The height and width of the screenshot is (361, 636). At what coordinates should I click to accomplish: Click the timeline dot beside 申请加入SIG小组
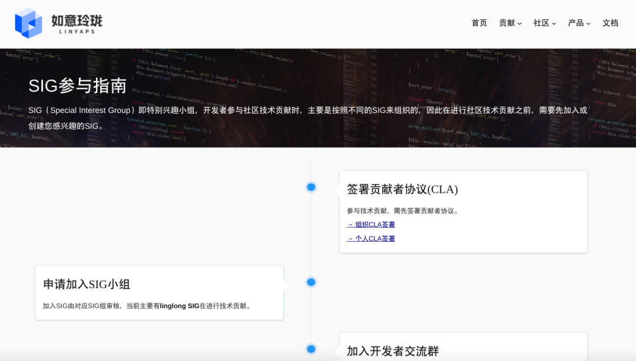click(x=311, y=282)
